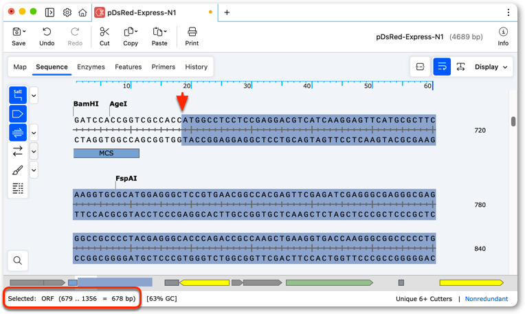Click the Selected ORF 679..1356 status text
The image size is (525, 314).
(x=71, y=299)
